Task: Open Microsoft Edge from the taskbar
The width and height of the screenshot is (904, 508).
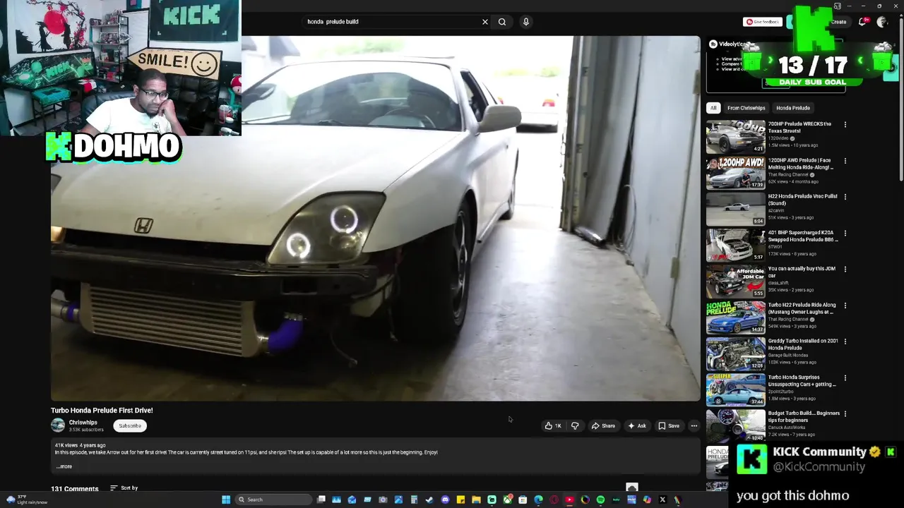Action: (x=538, y=500)
